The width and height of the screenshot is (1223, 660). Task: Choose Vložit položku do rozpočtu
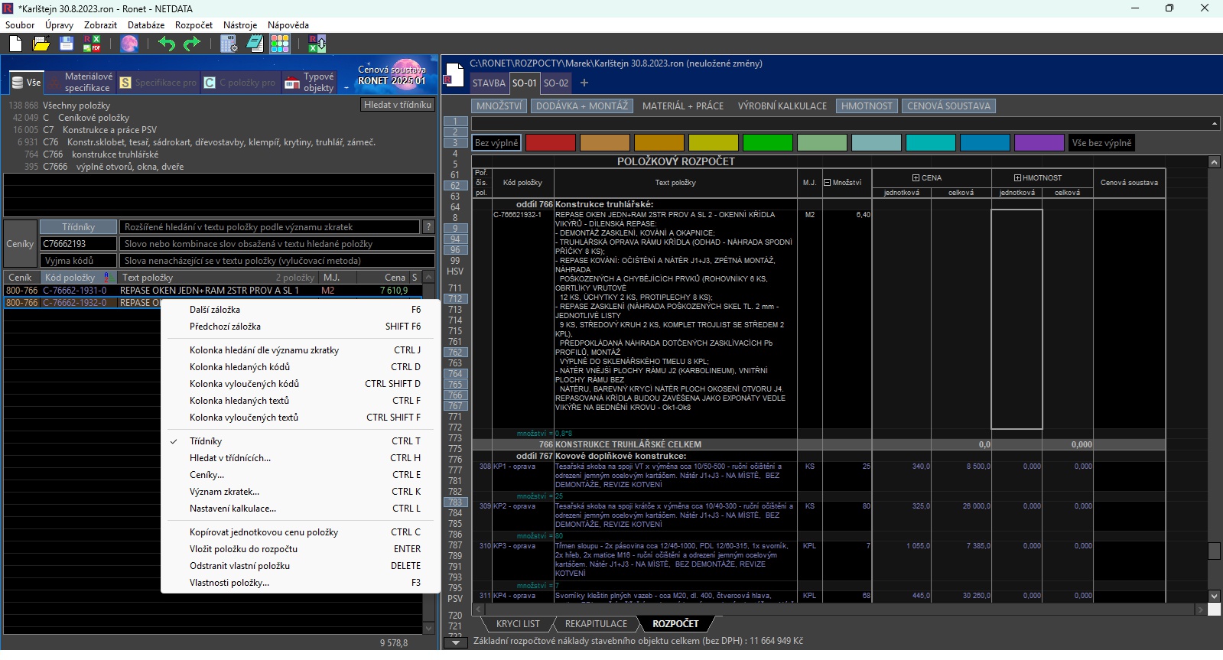(301, 549)
